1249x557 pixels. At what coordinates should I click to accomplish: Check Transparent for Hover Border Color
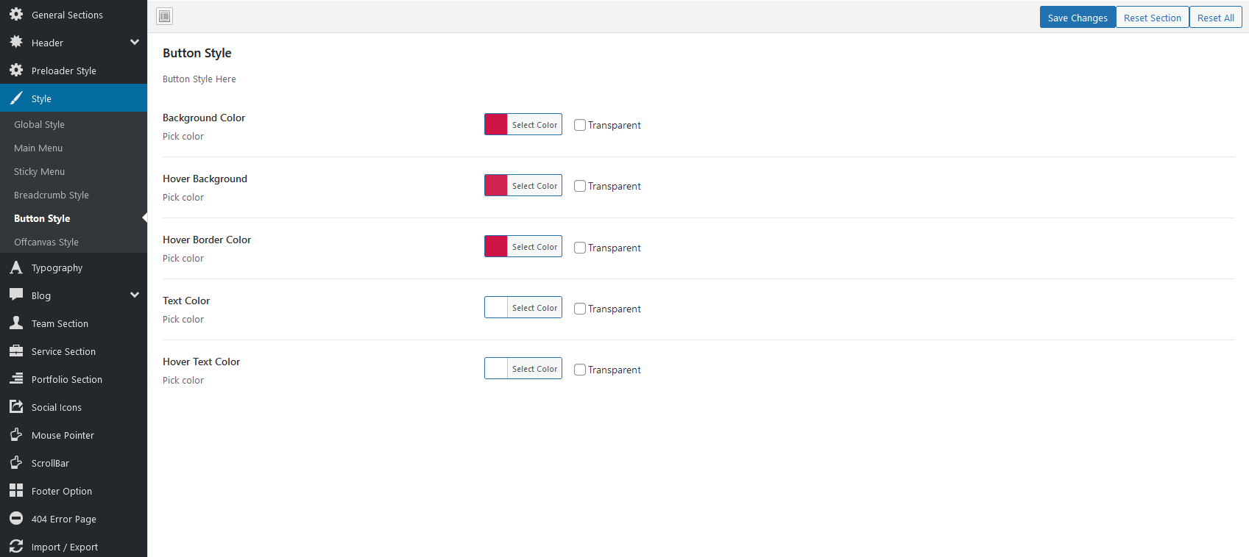tap(580, 248)
